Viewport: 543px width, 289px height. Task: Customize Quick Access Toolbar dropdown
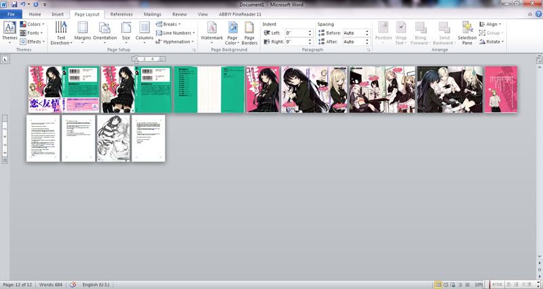pos(44,5)
